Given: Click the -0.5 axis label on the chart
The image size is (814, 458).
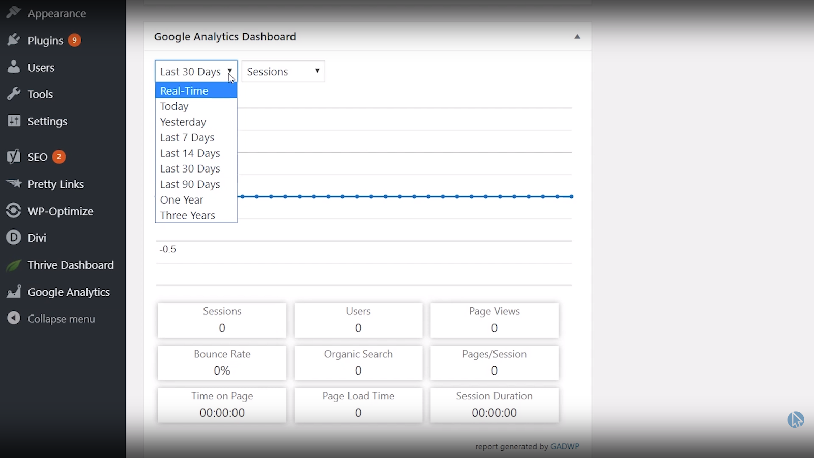Looking at the screenshot, I should point(168,249).
